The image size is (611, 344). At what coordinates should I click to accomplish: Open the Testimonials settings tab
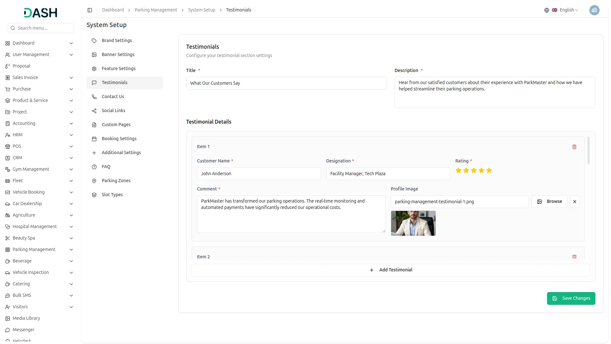[x=125, y=83]
